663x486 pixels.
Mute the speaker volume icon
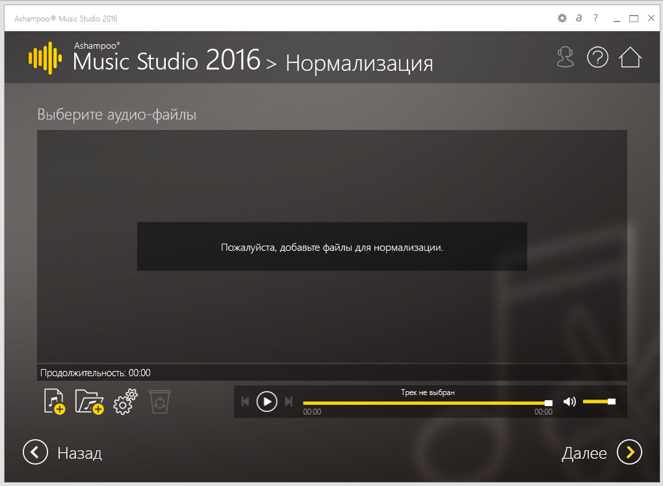(569, 402)
